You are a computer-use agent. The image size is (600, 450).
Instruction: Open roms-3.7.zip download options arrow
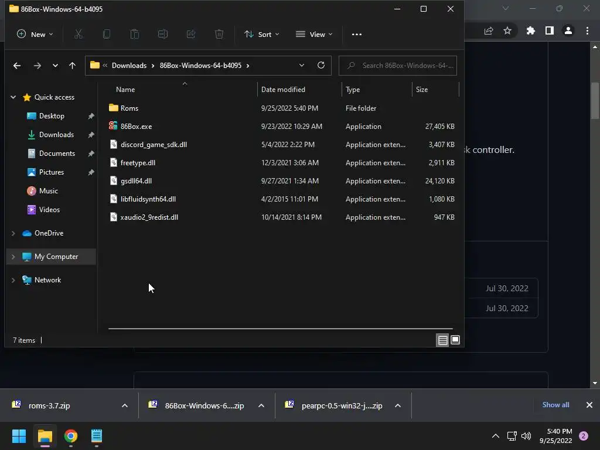[125, 405]
